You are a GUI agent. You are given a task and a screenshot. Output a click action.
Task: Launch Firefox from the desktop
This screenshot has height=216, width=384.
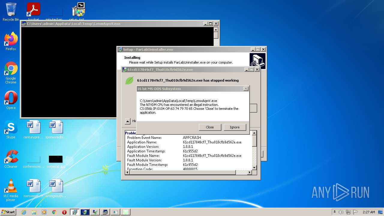coord(11,41)
